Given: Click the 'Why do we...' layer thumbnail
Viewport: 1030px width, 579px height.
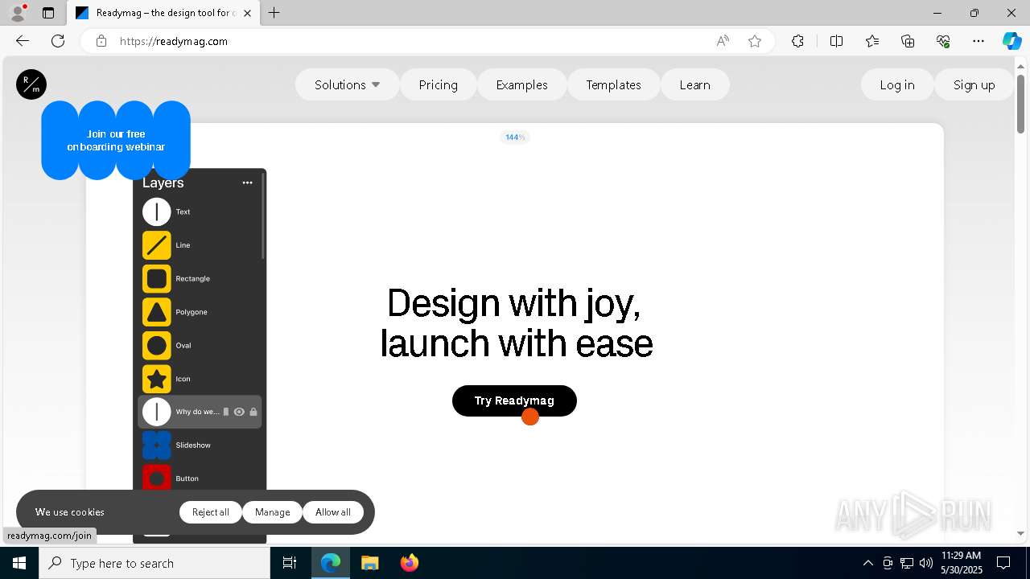Looking at the screenshot, I should point(157,412).
